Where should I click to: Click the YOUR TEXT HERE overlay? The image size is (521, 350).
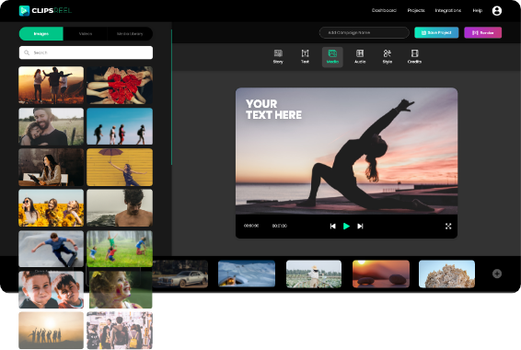273,110
